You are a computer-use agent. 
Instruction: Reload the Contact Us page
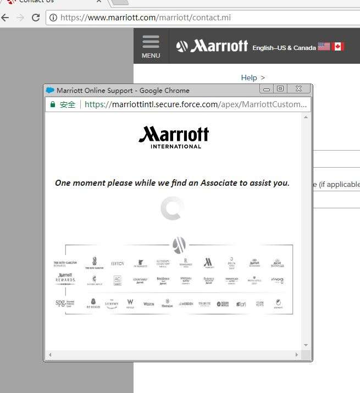point(36,18)
